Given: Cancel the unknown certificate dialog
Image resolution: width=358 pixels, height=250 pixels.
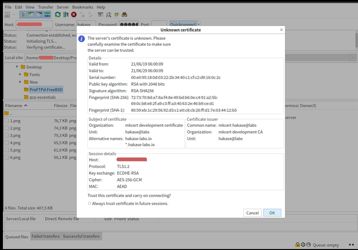Looking at the screenshot, I should [x=252, y=213].
